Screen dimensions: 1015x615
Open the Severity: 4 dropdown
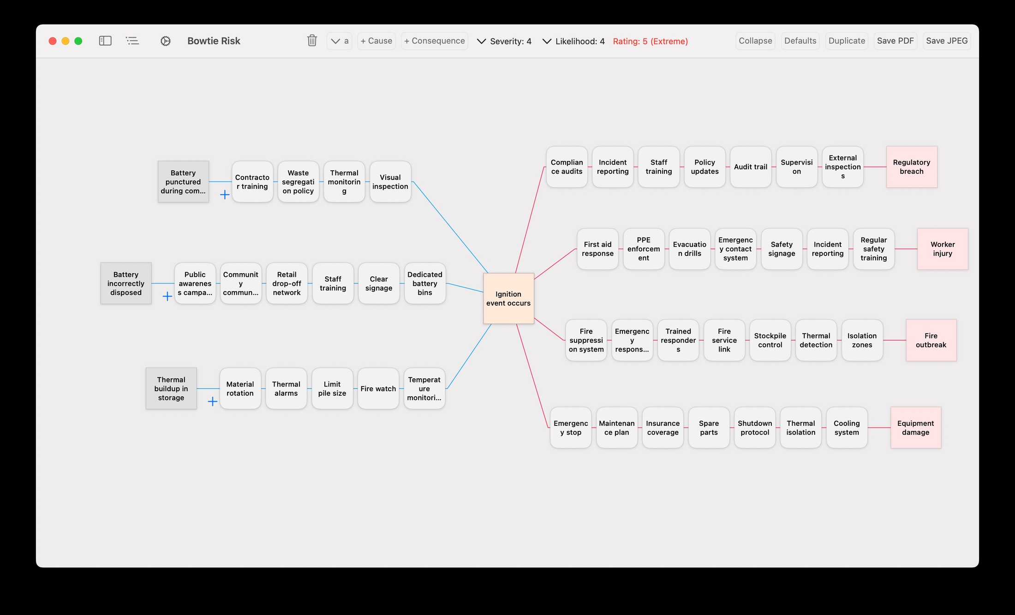coord(504,41)
